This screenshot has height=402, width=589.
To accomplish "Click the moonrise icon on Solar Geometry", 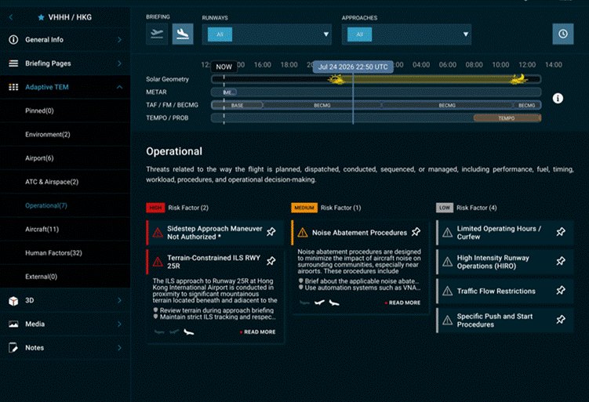I will click(518, 79).
